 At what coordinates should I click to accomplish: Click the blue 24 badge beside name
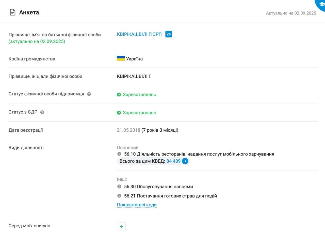169,34
